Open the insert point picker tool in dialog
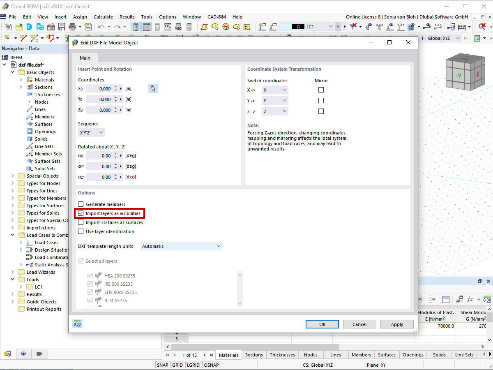Image resolution: width=493 pixels, height=370 pixels. click(x=153, y=88)
